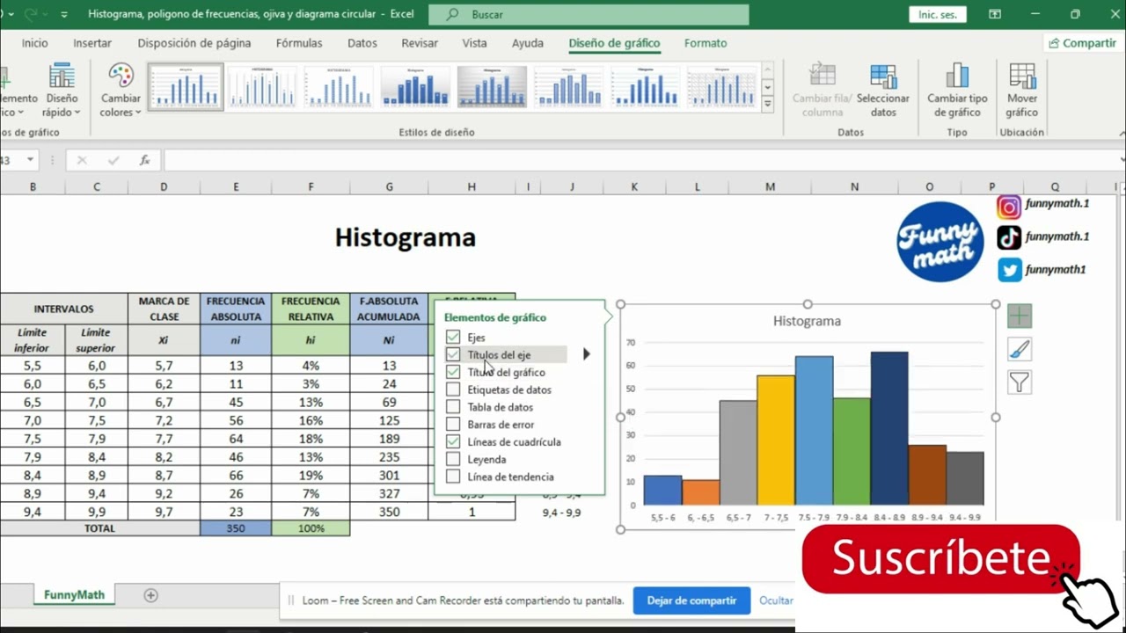This screenshot has width=1126, height=633.
Task: Click Cambiar tipo de gráfico
Action: (x=957, y=90)
